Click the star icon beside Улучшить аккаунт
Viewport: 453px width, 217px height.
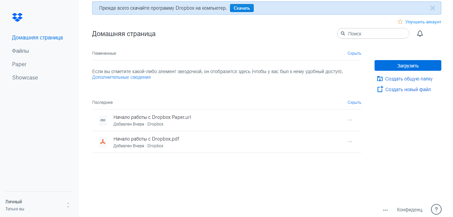click(400, 22)
